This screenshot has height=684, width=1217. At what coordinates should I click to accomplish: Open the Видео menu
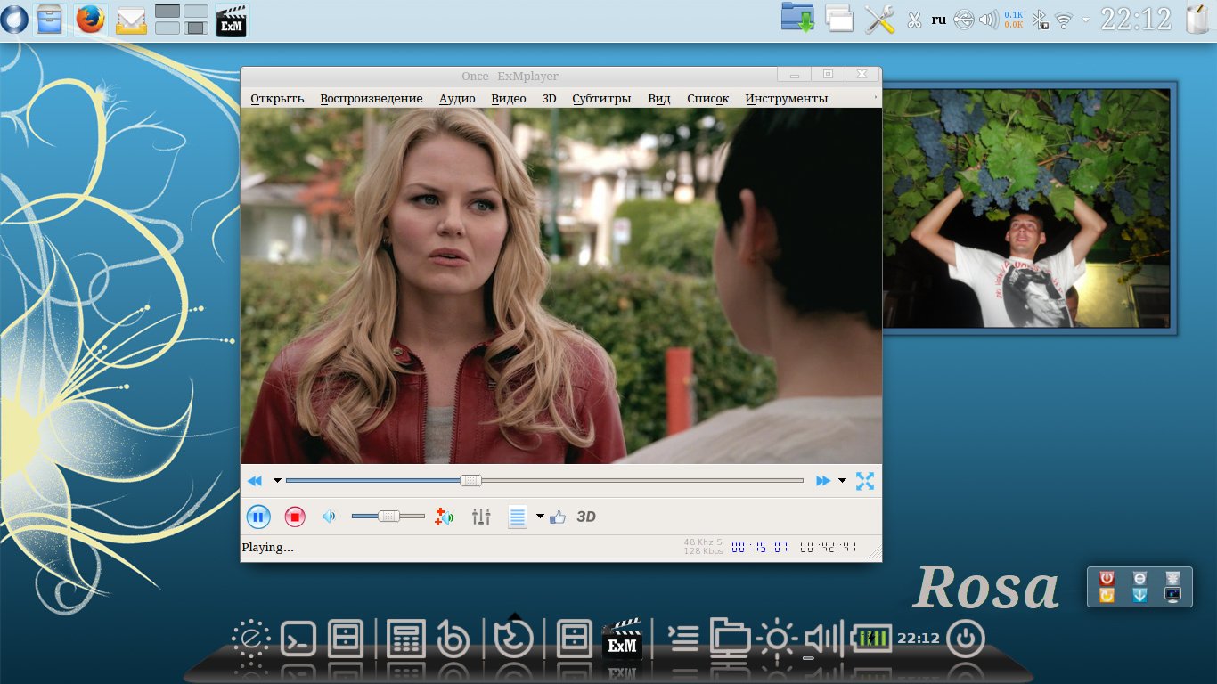509,99
